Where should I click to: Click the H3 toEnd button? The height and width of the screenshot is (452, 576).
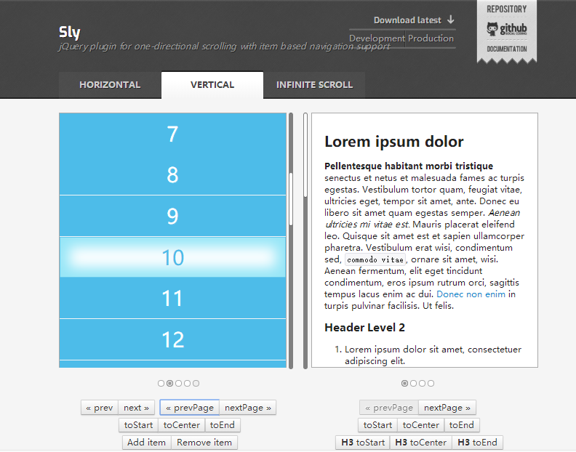click(x=477, y=442)
